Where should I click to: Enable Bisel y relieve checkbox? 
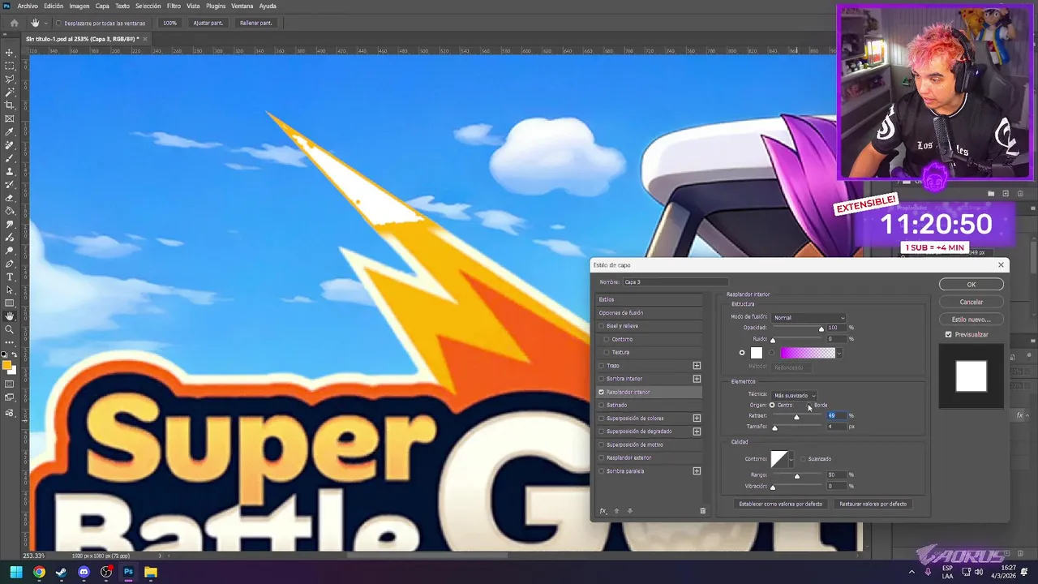[602, 326]
